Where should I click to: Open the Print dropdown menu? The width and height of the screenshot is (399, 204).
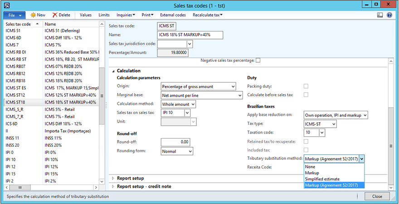click(x=148, y=15)
